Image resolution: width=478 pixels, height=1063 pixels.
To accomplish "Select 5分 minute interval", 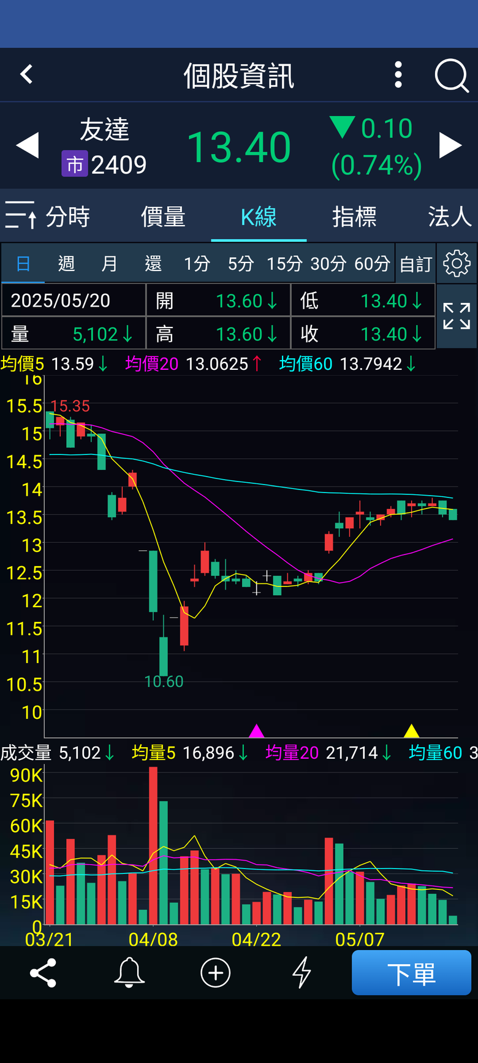I will (241, 264).
